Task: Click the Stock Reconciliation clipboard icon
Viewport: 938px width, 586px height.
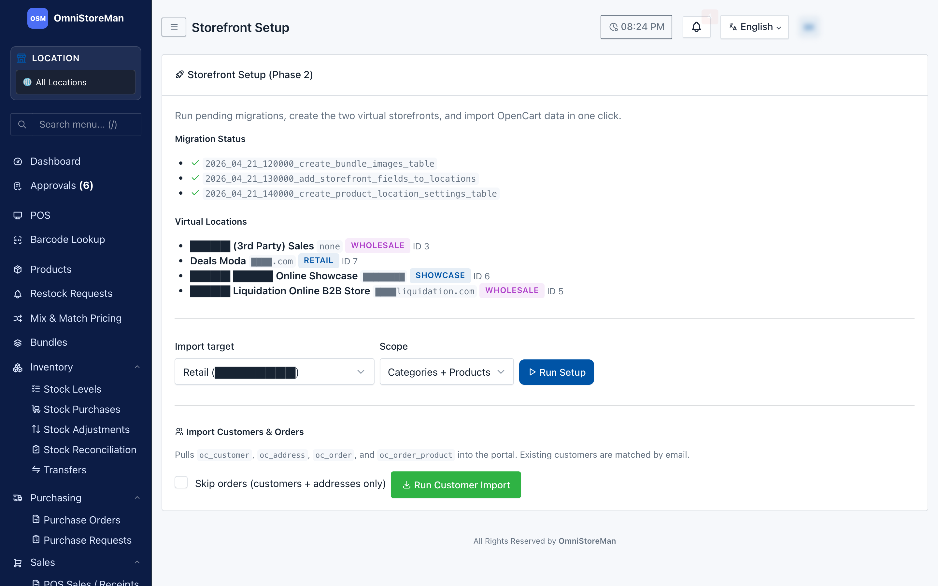Action: [x=36, y=449]
